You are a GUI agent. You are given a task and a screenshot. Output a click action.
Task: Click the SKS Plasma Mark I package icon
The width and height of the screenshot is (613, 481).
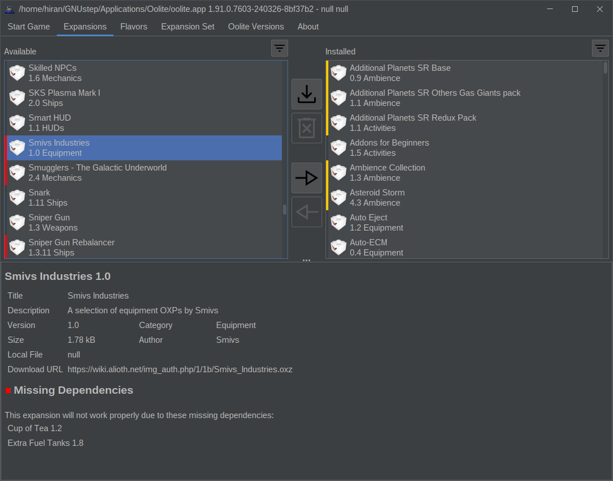[x=17, y=98]
